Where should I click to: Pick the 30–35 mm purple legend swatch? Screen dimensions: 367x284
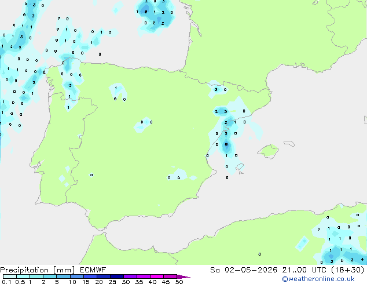point(130,276)
